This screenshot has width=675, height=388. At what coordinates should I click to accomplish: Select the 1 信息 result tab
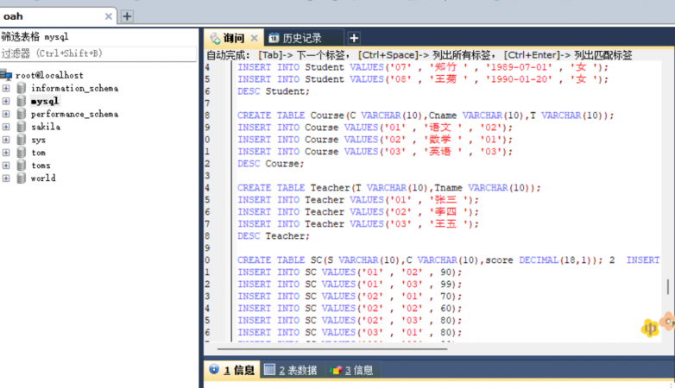(232, 370)
